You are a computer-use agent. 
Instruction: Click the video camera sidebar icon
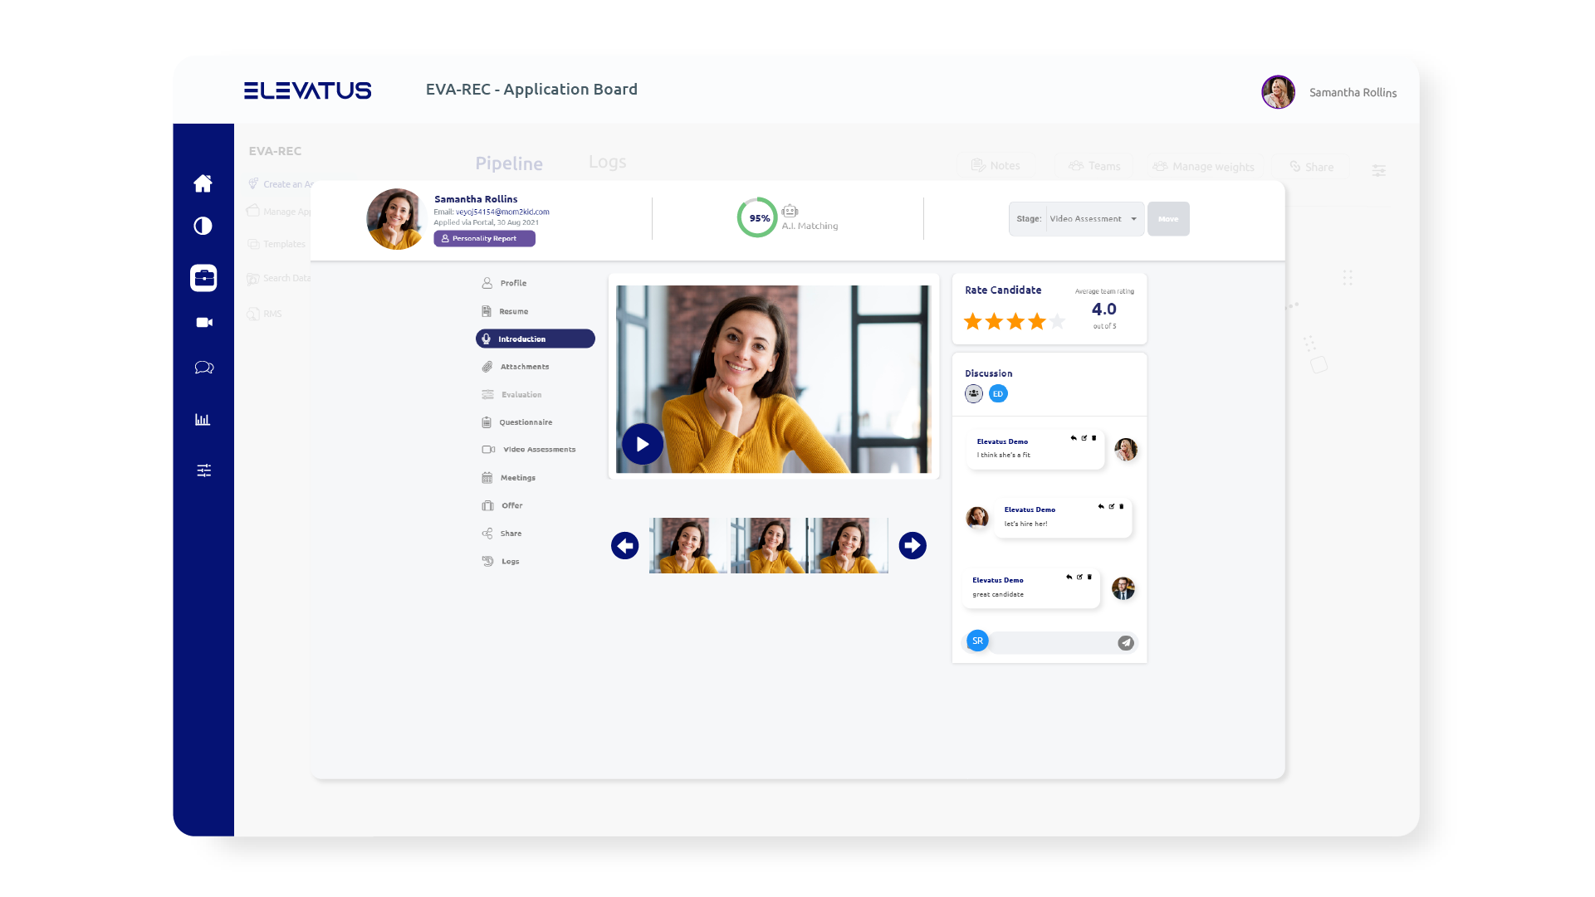[203, 322]
